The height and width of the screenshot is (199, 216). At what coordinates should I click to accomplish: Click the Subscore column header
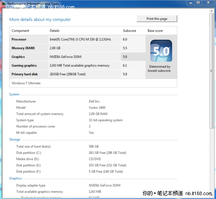click(130, 31)
